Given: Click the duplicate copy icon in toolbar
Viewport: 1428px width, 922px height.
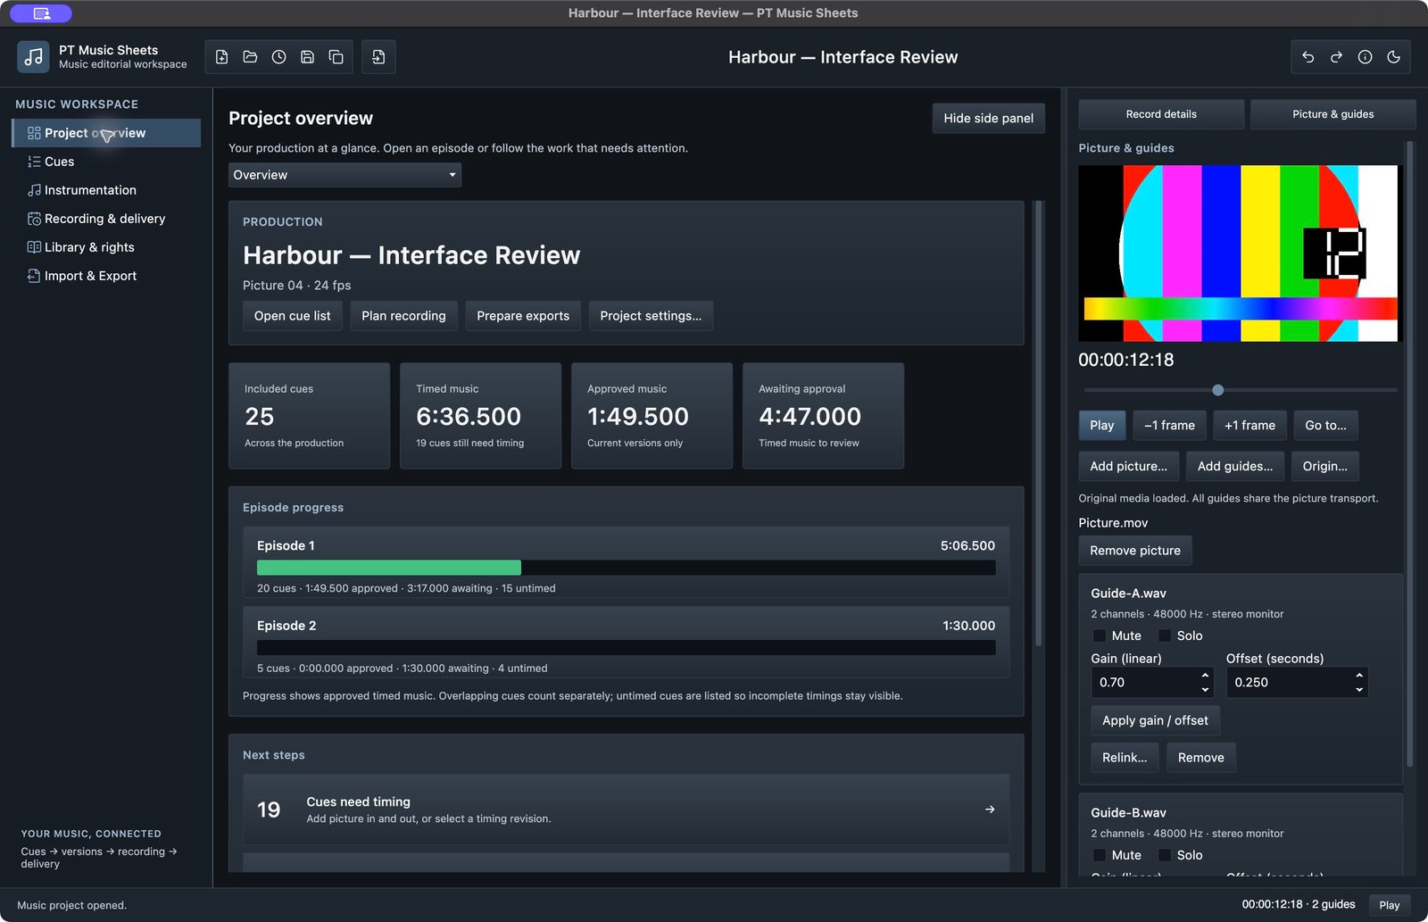Looking at the screenshot, I should pos(336,57).
